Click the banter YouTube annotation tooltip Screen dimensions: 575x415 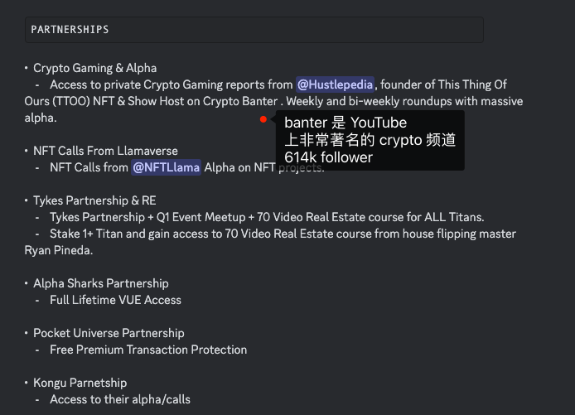tap(370, 140)
